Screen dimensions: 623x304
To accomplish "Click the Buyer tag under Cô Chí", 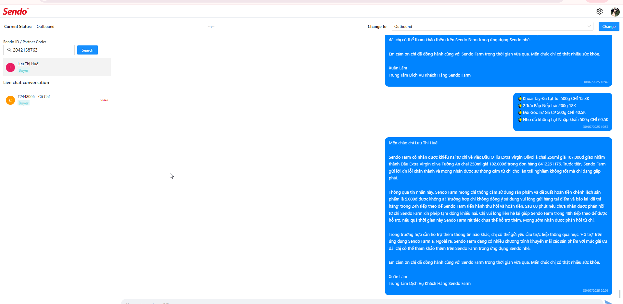I will (23, 103).
